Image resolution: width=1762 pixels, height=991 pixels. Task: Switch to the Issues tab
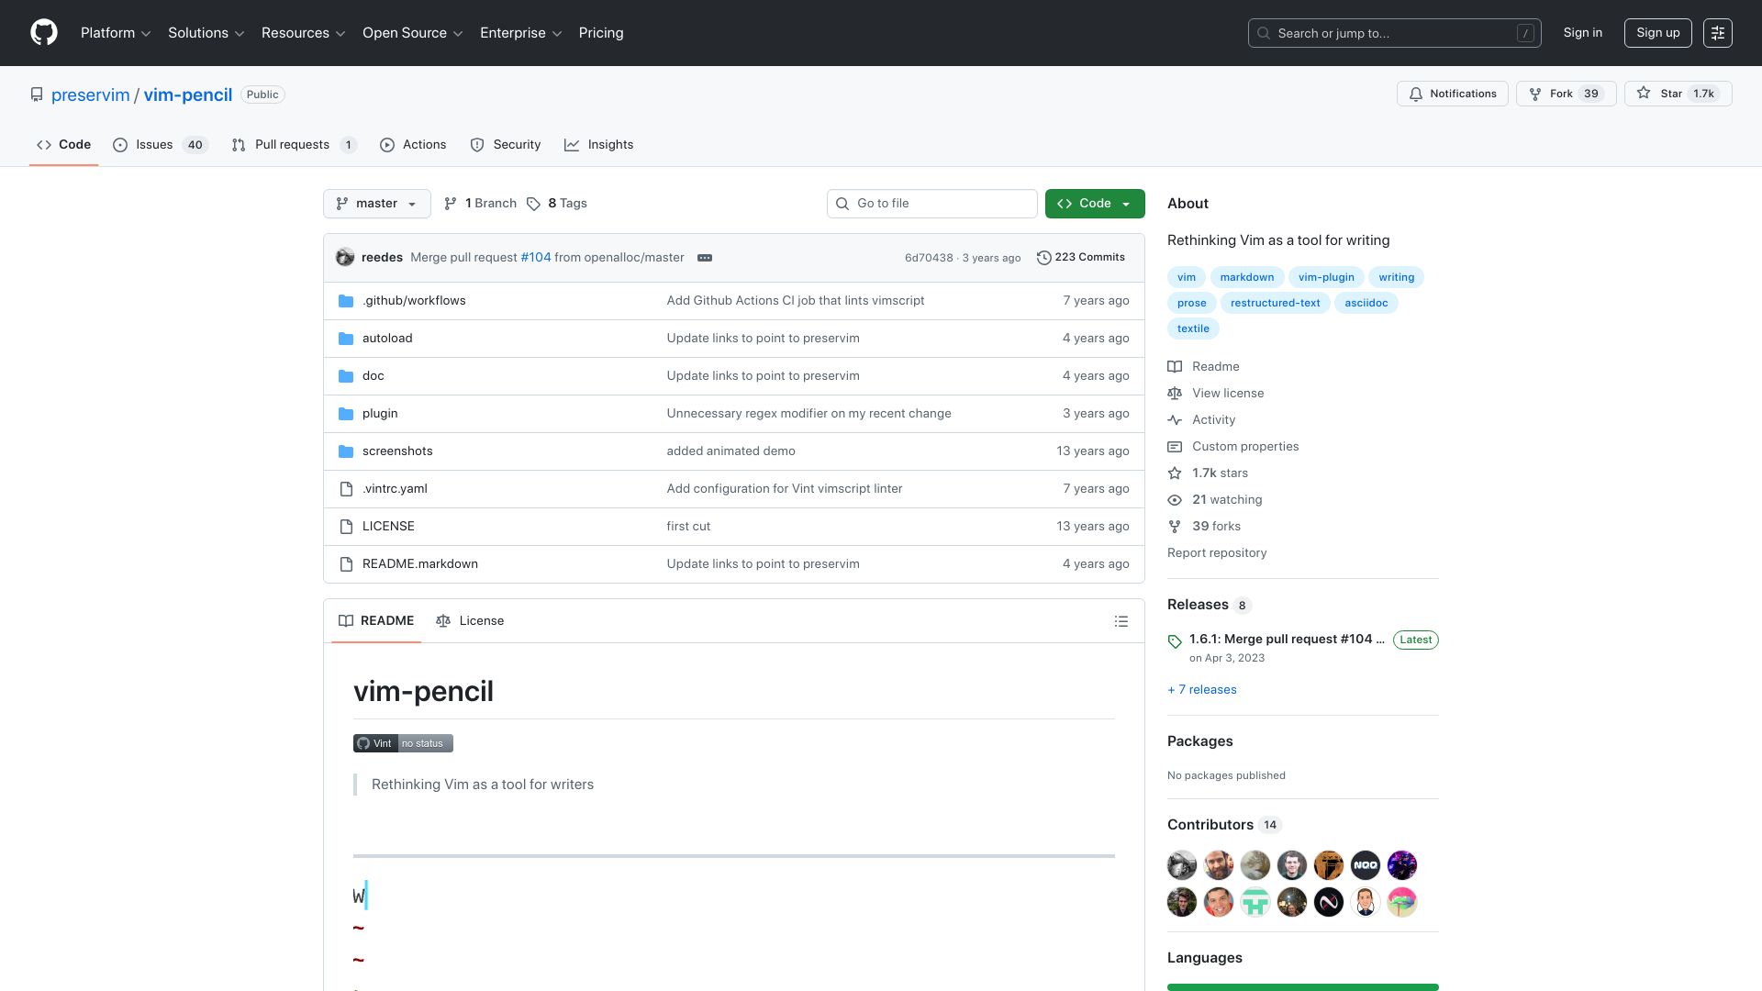161,145
